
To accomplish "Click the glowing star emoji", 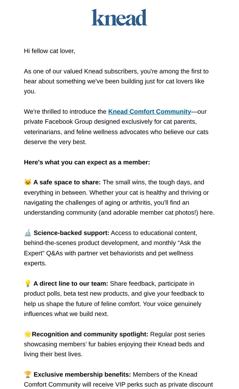I will point(28,334).
